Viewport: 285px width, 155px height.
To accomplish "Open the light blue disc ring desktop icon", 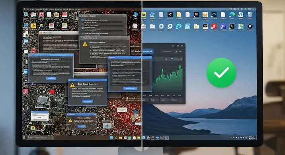I will point(161,27).
